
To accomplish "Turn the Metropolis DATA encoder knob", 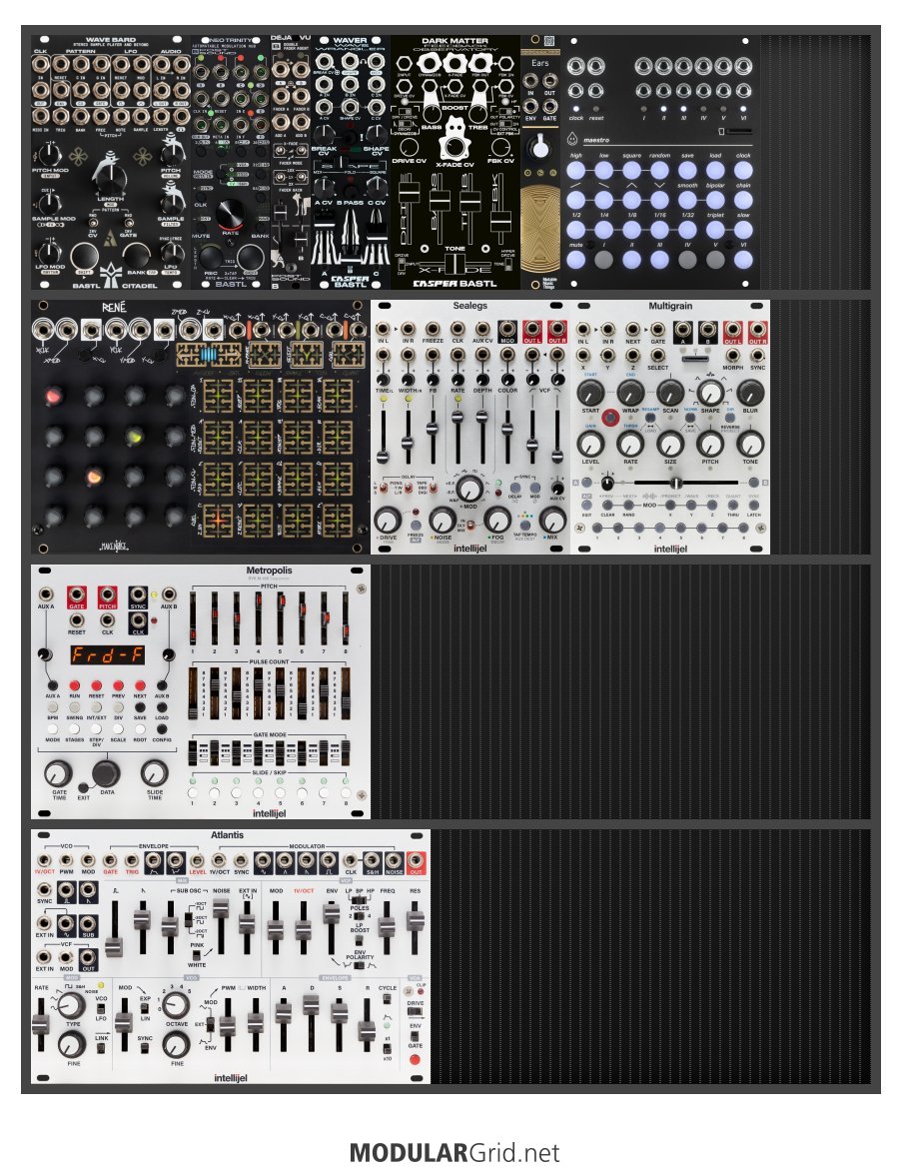I will tap(106, 772).
